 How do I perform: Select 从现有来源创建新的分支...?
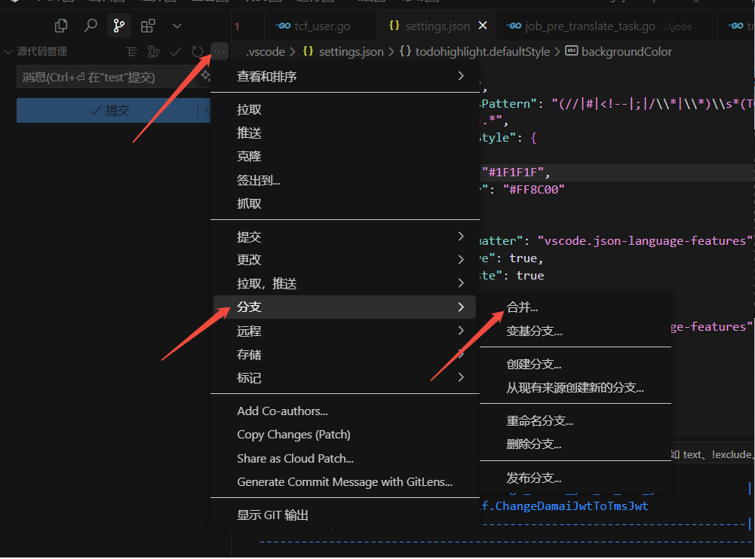pyautogui.click(x=575, y=388)
